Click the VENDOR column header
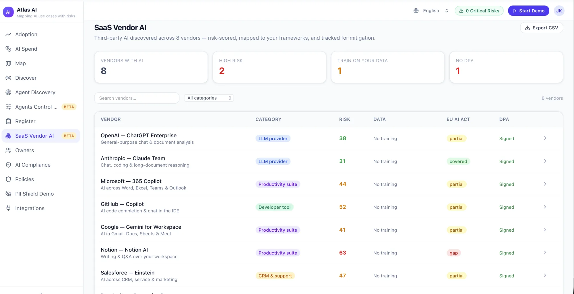Image resolution: width=574 pixels, height=294 pixels. (110, 119)
